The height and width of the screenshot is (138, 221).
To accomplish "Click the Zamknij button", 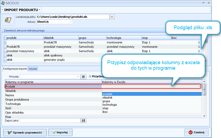I will (x=196, y=132).
